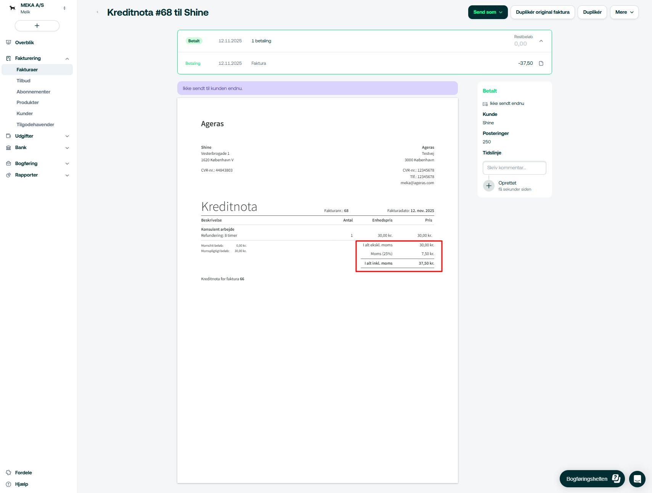Open Fordele in the sidebar
Viewport: 652px width, 493px height.
click(23, 473)
